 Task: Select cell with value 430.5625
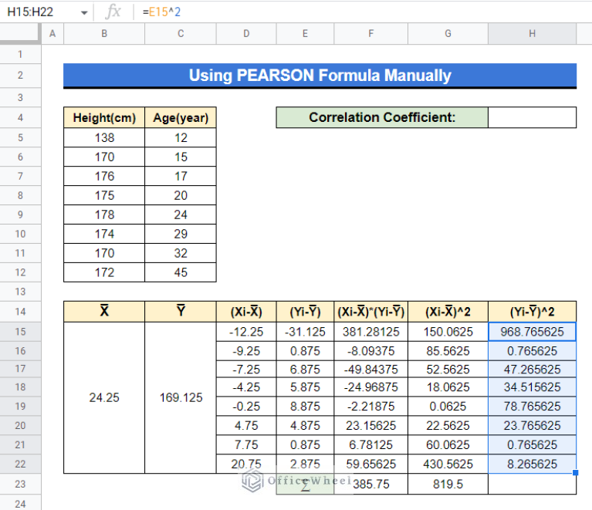pos(448,464)
